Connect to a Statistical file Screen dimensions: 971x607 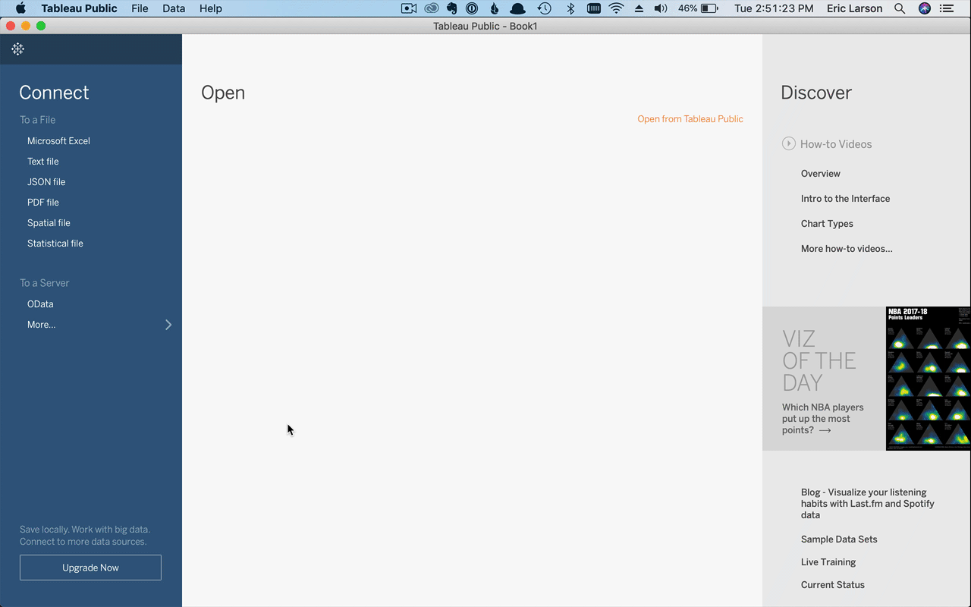pyautogui.click(x=55, y=244)
